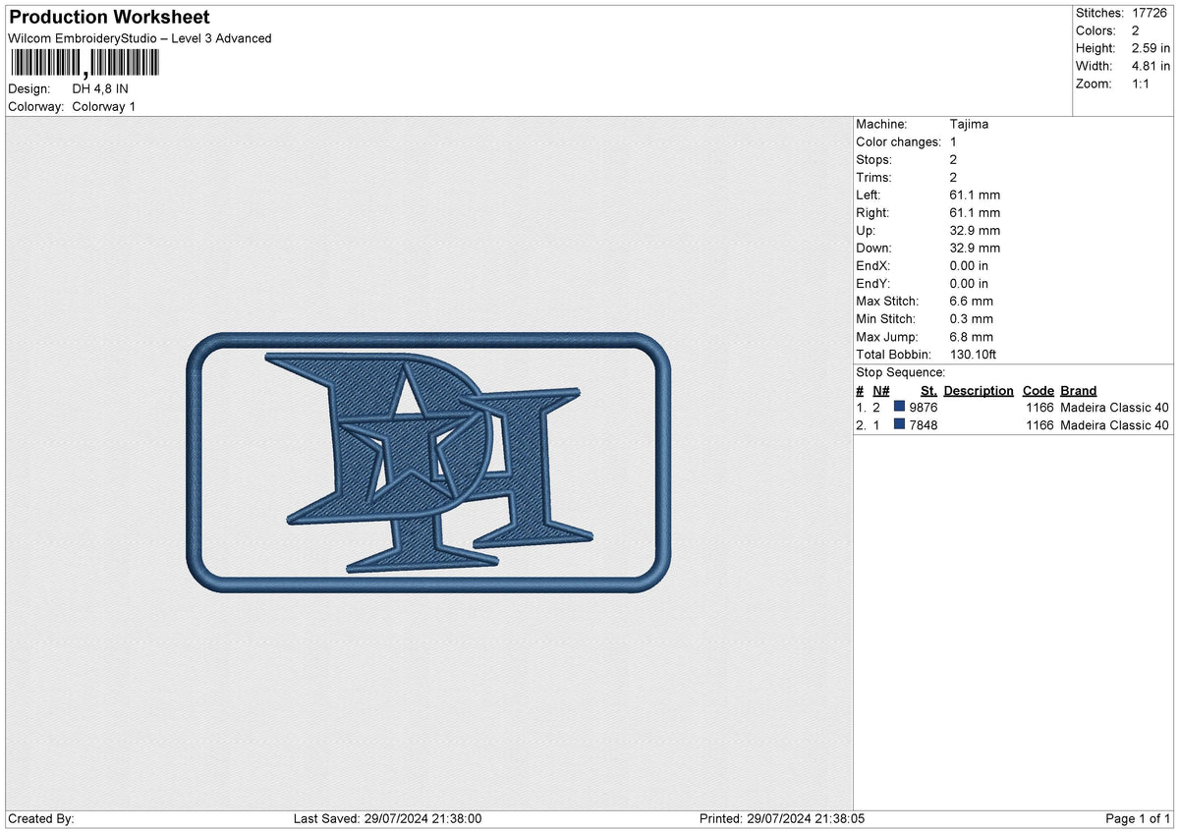
Task: Click the 'St.' column header
Action: [x=928, y=390]
